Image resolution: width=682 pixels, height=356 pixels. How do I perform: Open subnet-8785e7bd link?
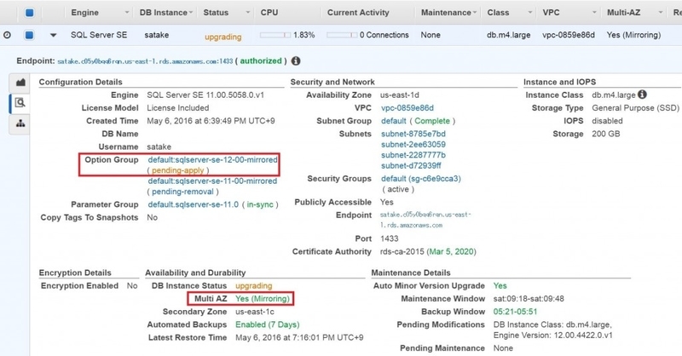click(x=413, y=134)
